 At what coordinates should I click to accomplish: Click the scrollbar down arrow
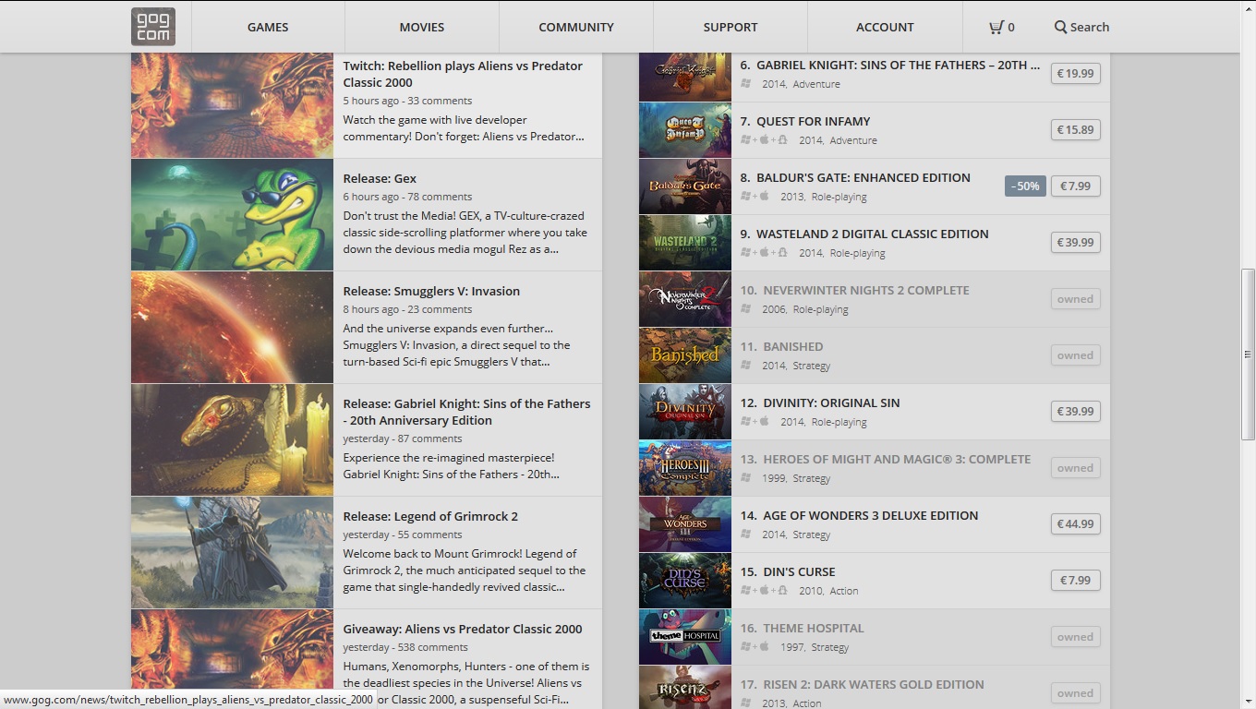point(1248,702)
